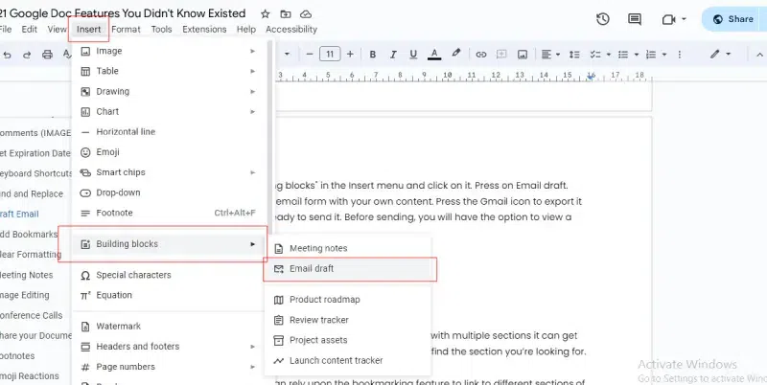Open the bulleted list options arrow

637,55
